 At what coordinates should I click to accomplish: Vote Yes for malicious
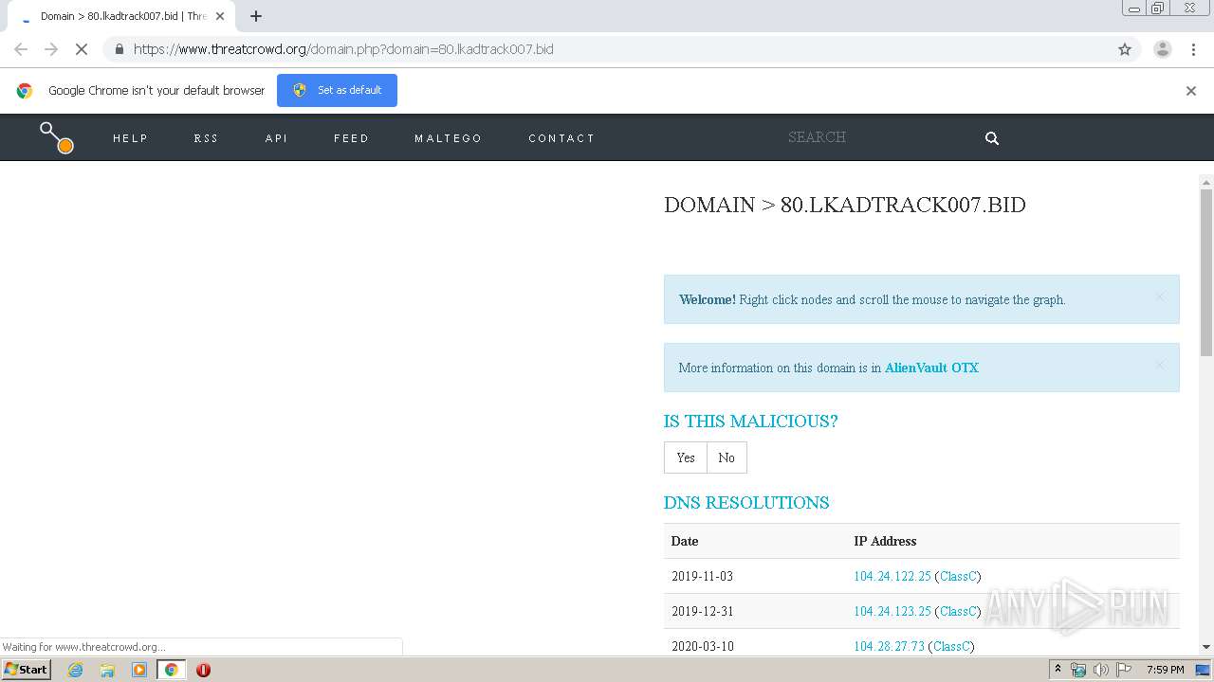click(x=686, y=458)
